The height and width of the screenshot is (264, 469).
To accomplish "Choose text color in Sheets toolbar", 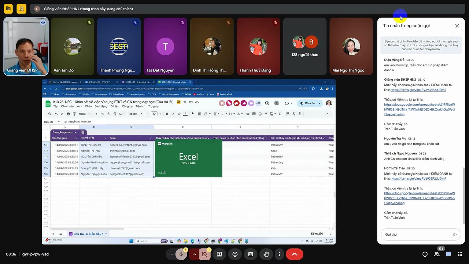I will (186, 114).
